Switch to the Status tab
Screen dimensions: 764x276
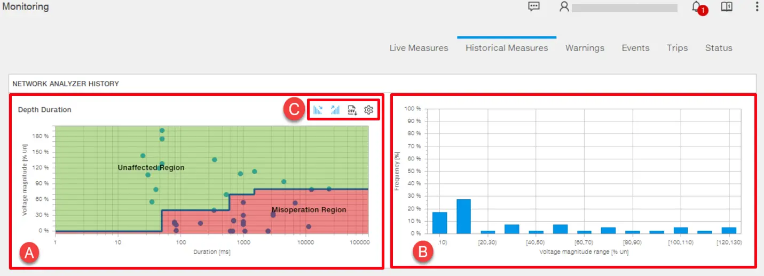pyautogui.click(x=719, y=48)
